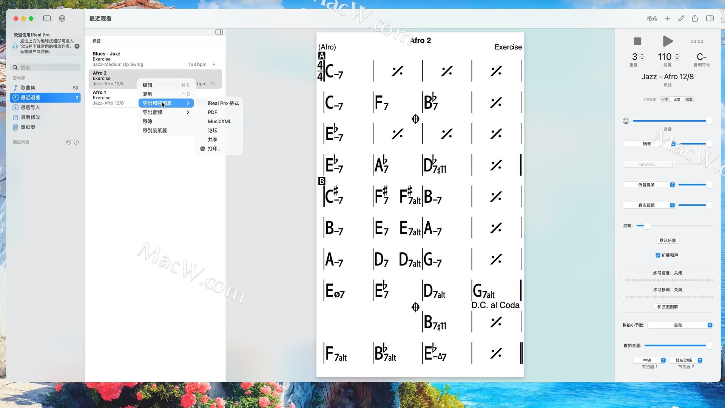Toggle the right mixer panel icon
Viewport: 725px width, 408px height.
pos(710,19)
